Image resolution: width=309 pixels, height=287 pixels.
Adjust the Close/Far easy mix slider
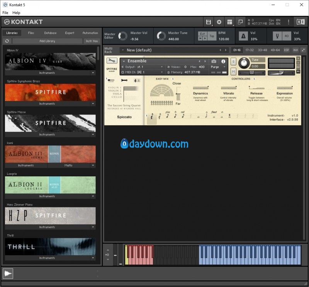click(x=178, y=94)
